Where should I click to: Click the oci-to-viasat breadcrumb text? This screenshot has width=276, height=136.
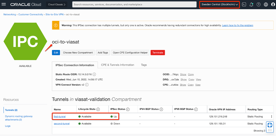pyautogui.click(x=73, y=14)
